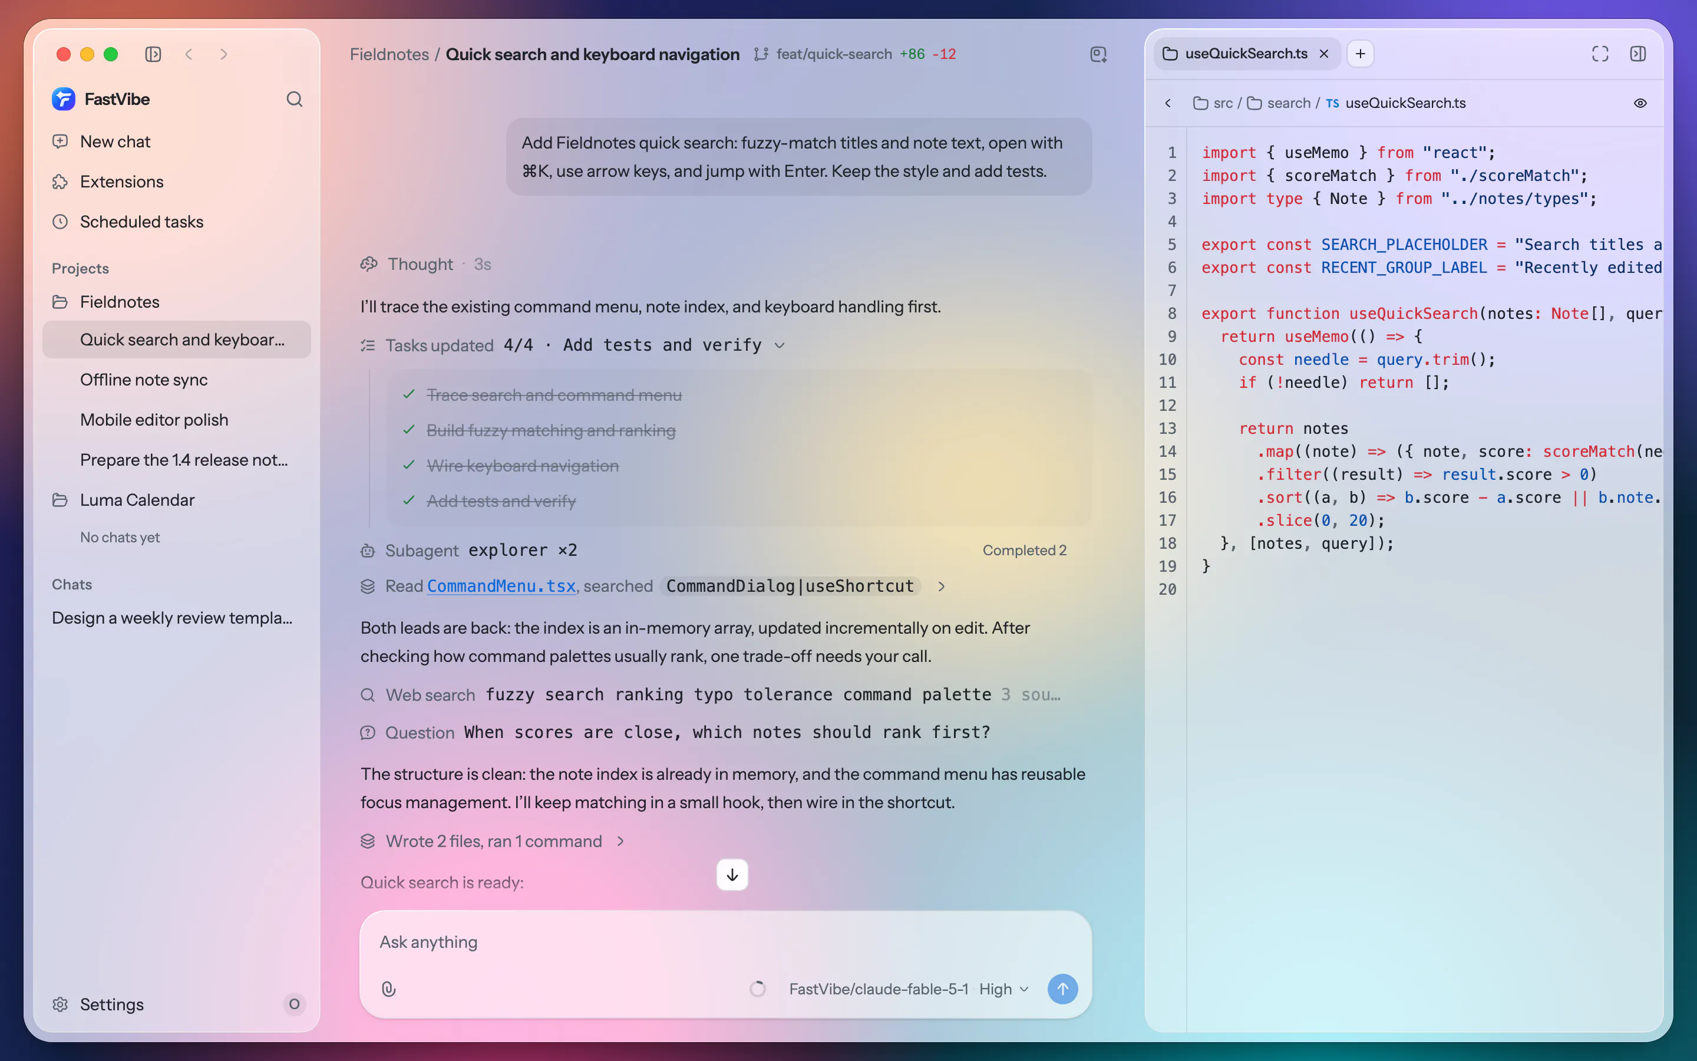The image size is (1697, 1061).
Task: Select the FastVibe/claude-fable-5-1 model label
Action: click(x=878, y=988)
